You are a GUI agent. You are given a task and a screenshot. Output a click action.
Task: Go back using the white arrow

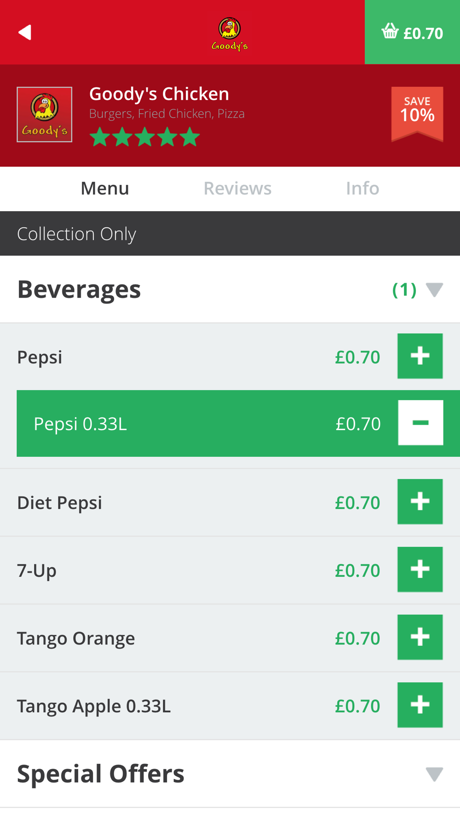tap(25, 33)
